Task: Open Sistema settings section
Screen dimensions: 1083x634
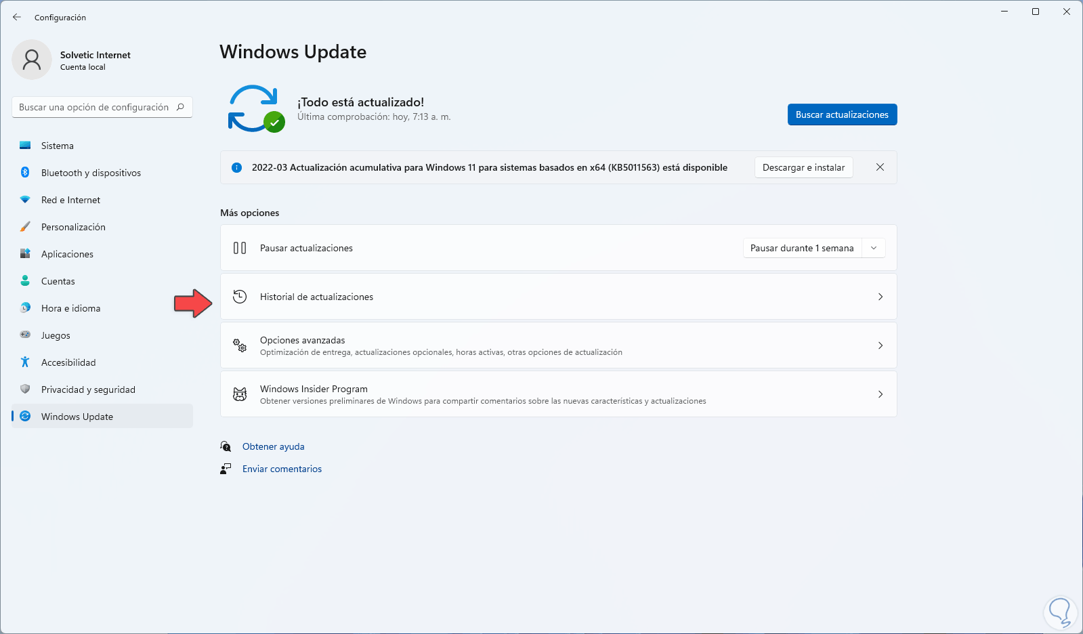Action: [x=58, y=146]
